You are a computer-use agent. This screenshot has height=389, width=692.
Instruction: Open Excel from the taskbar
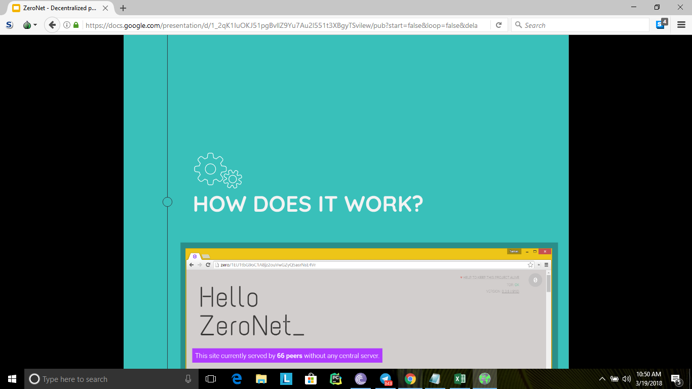[x=460, y=379]
